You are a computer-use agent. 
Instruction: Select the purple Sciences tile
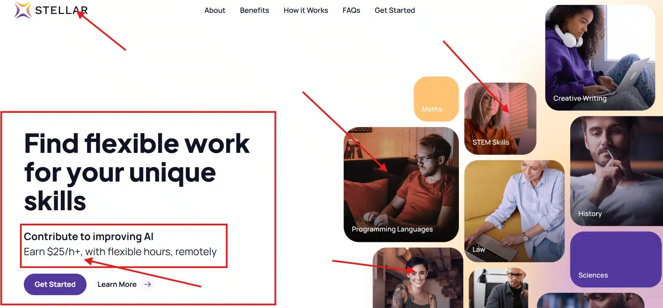point(615,259)
